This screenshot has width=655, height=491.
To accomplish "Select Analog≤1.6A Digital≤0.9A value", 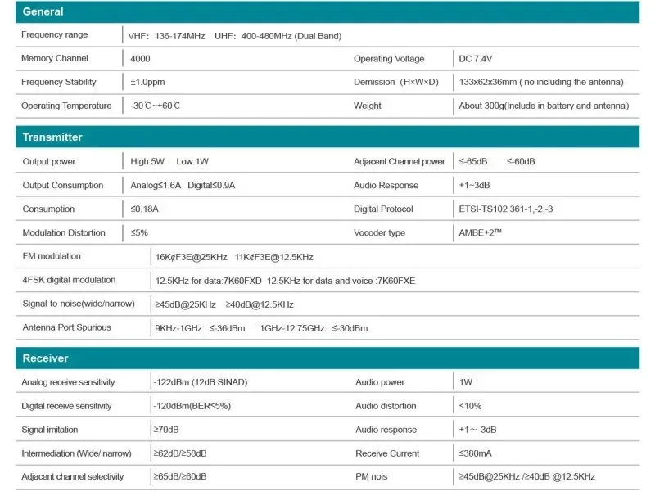I will coord(183,186).
